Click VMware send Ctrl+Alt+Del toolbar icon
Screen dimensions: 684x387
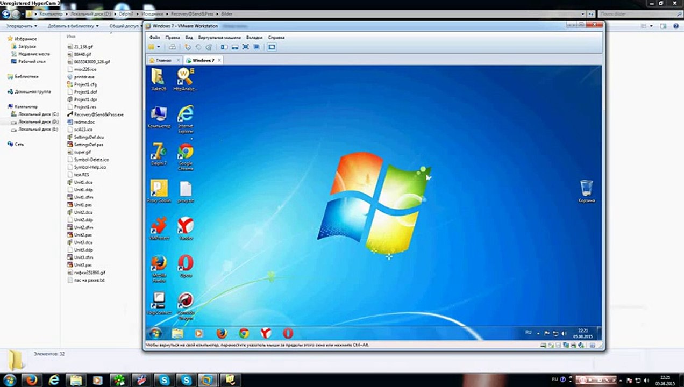tap(172, 47)
